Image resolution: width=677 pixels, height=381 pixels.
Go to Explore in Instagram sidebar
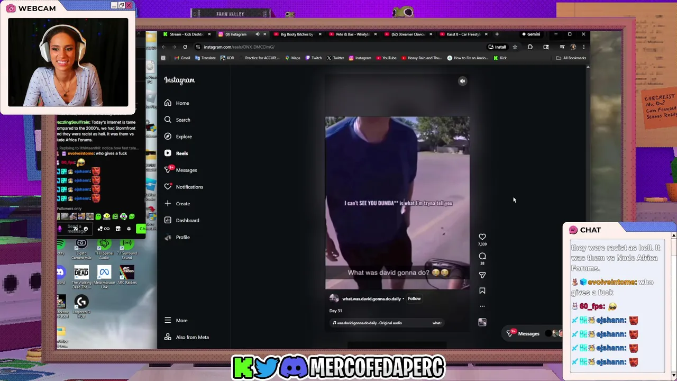coord(178,137)
